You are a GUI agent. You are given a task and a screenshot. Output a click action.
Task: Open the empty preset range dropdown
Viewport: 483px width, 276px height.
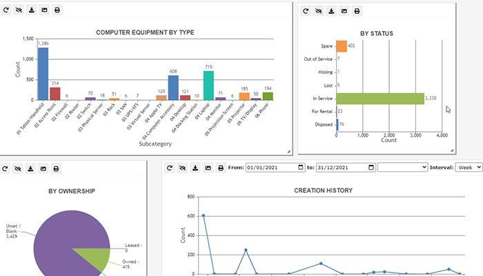[x=402, y=167]
